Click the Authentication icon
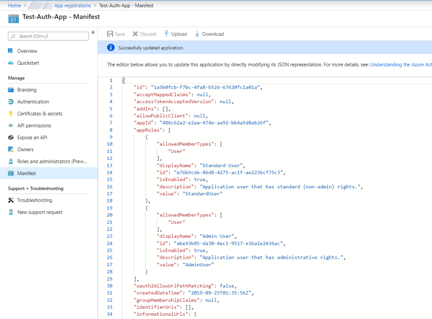 [11, 102]
